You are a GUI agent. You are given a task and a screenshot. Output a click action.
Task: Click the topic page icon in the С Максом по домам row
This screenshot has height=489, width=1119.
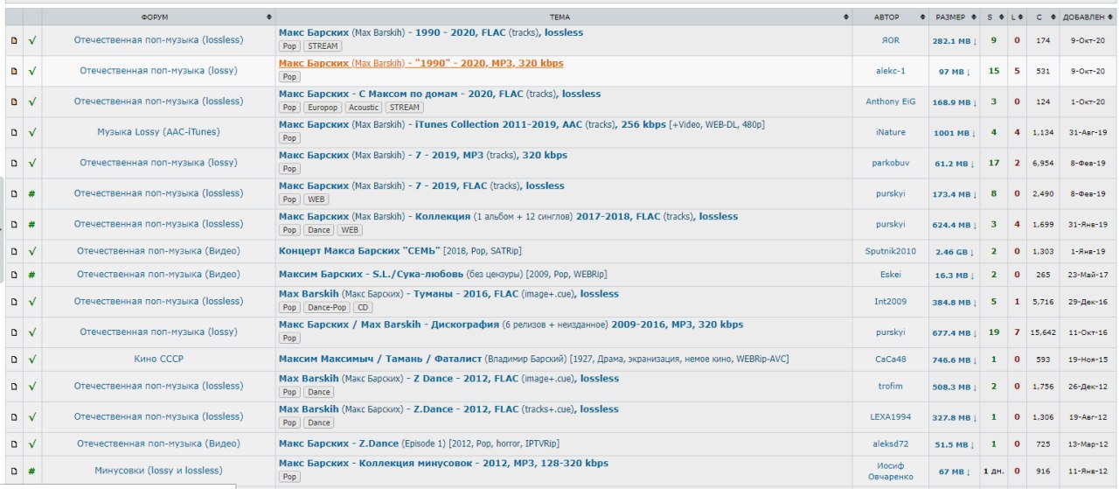coord(13,101)
